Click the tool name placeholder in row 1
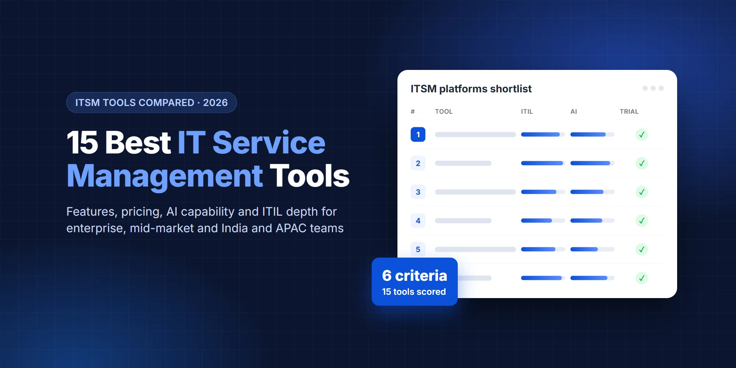736x368 pixels. (x=475, y=135)
